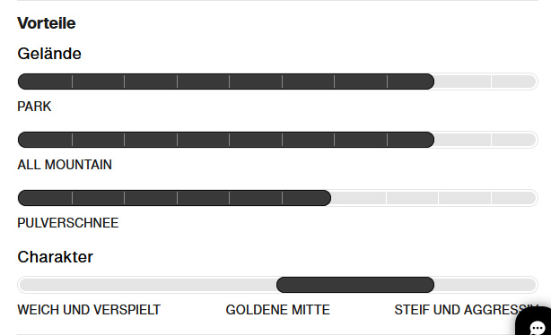Image resolution: width=551 pixels, height=335 pixels.
Task: Click the Gelände subheading
Action: click(49, 54)
